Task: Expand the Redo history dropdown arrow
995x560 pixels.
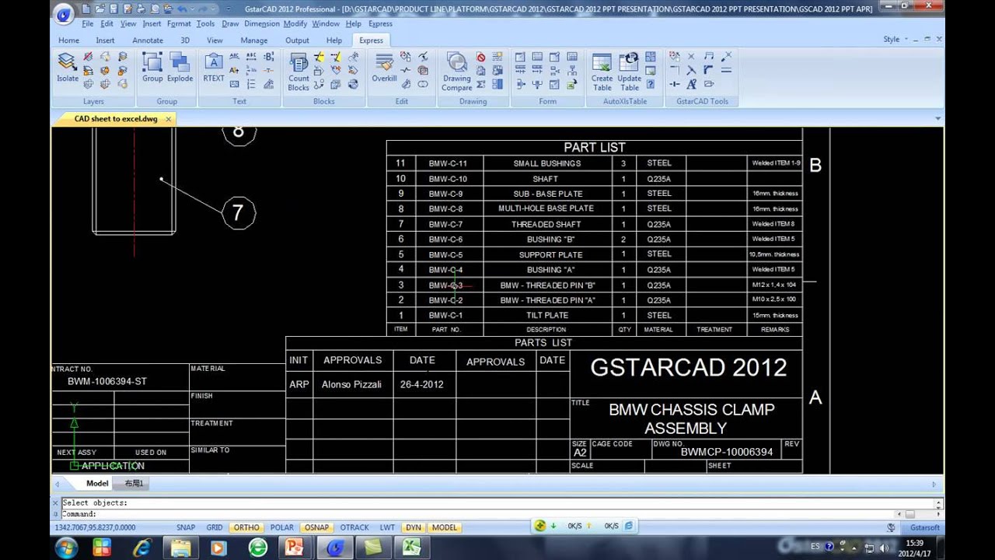Action: [x=214, y=9]
